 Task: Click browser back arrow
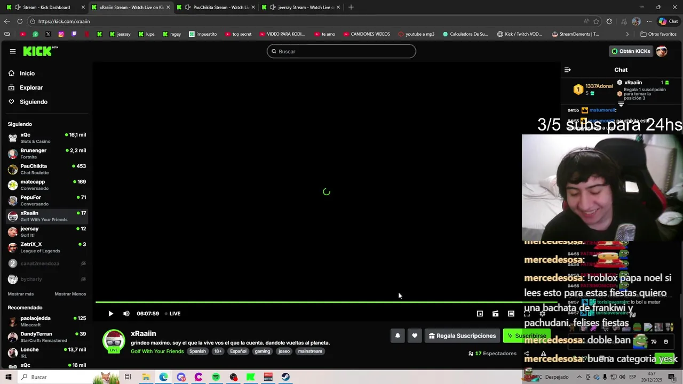[7, 21]
